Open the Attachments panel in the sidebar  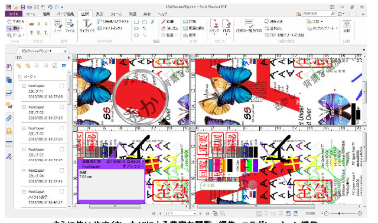coord(9,118)
